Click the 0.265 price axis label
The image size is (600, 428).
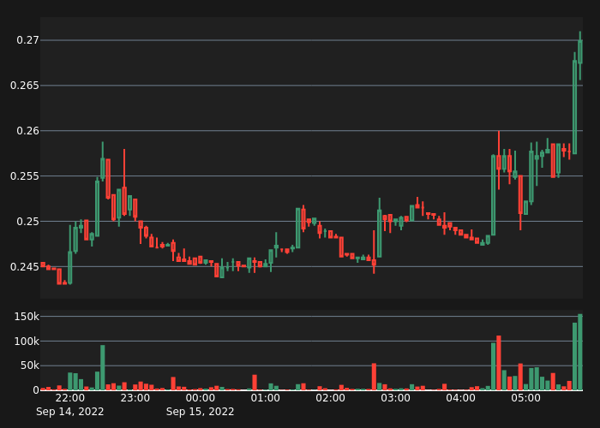[25, 86]
